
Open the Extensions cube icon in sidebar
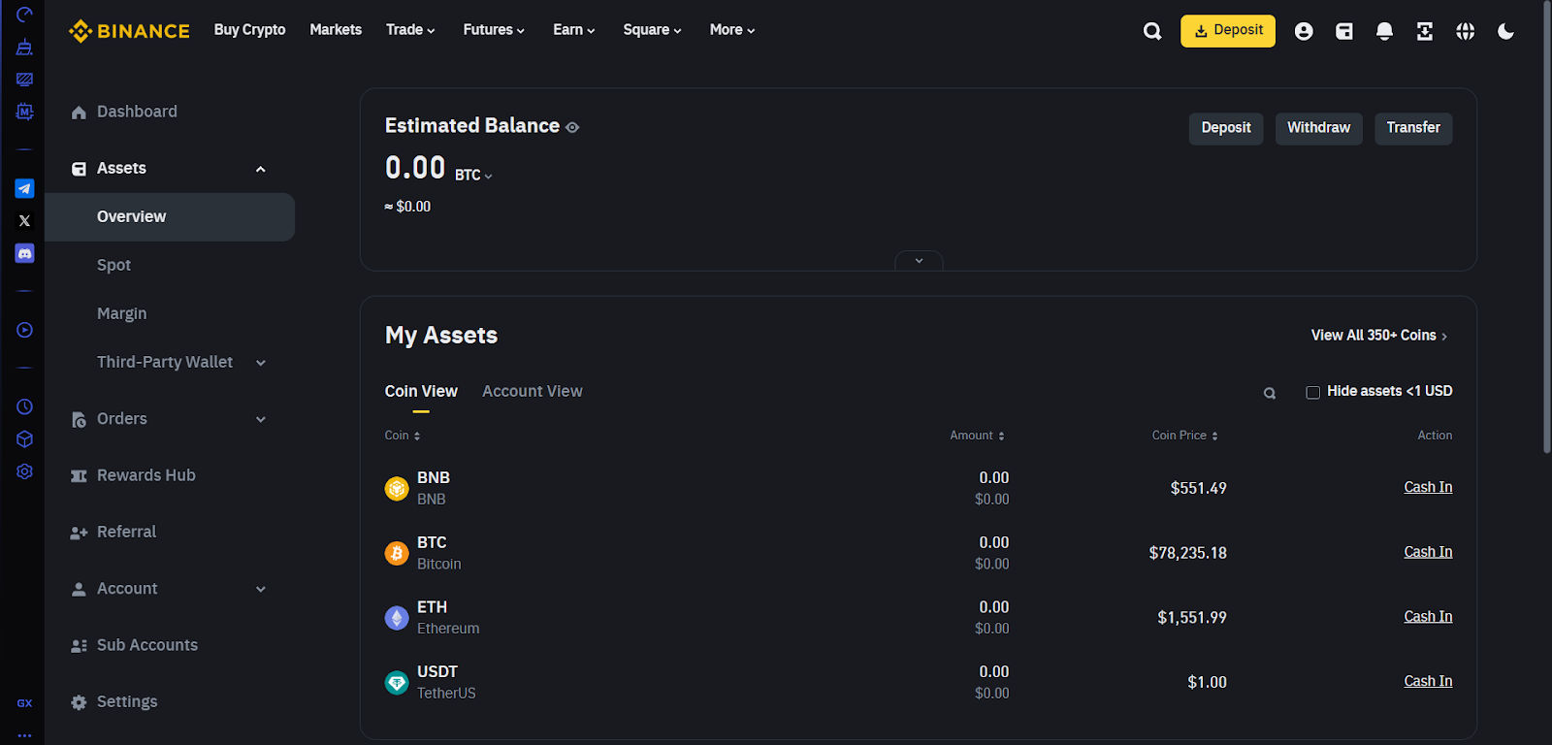tap(25, 438)
